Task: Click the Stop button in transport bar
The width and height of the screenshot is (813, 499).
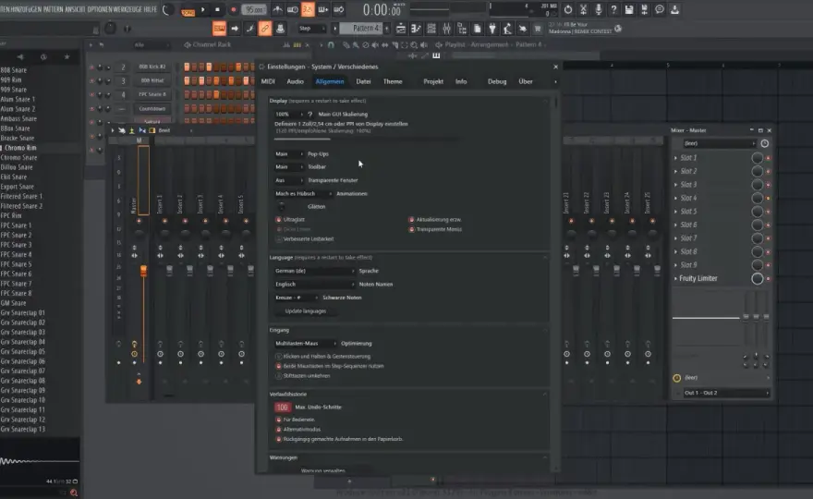Action: 217,9
